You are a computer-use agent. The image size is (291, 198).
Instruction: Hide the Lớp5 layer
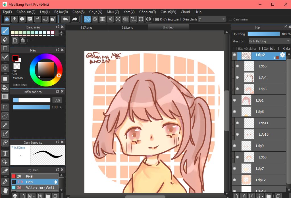click(237, 66)
